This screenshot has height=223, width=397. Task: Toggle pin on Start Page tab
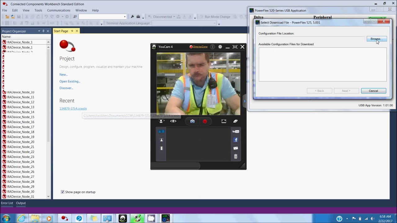[72, 31]
